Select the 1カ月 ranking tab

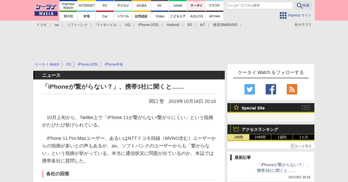tap(304, 137)
